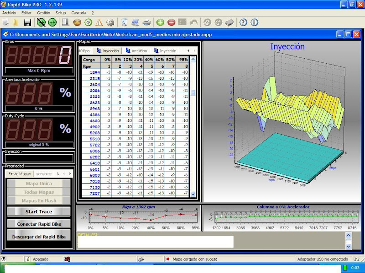Click the green crossed-out circle toolbar icon
Screen dimensions: 365x273
pyautogui.click(x=42, y=22)
